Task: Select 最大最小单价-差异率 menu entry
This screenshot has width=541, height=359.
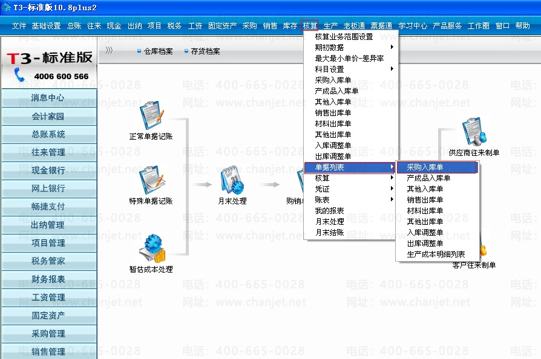Action: click(x=351, y=58)
